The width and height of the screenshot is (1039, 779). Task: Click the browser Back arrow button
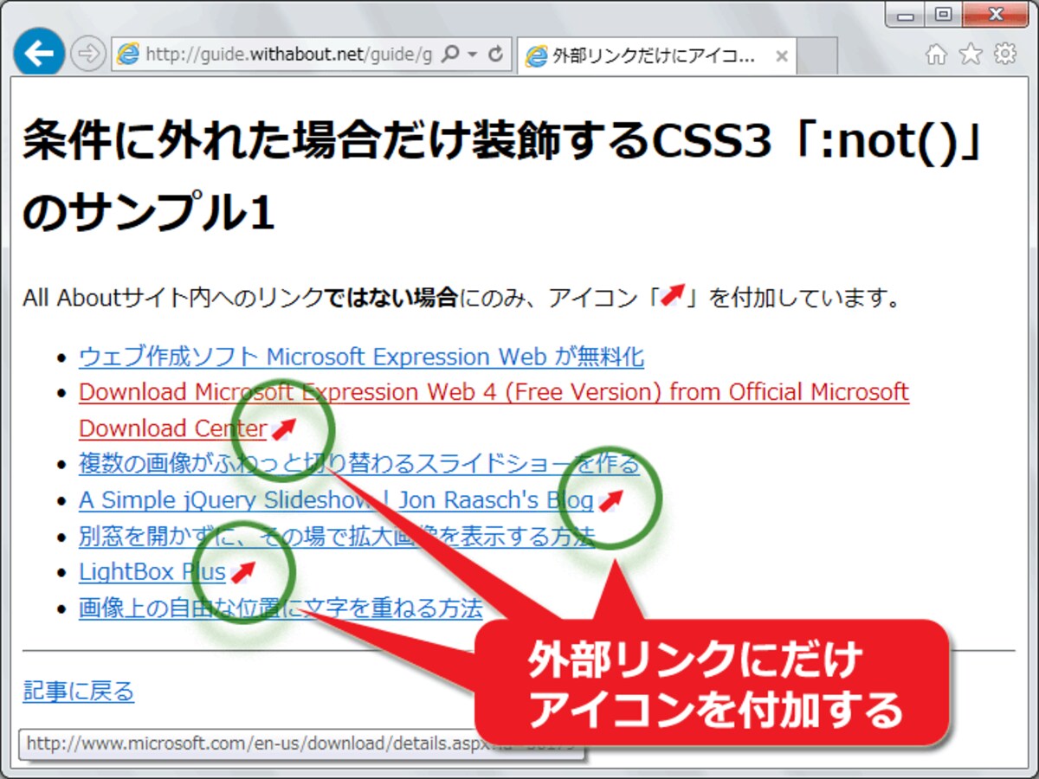tap(39, 55)
